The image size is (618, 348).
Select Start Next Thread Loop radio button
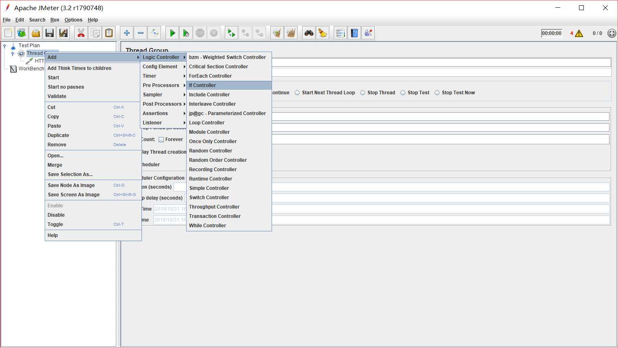point(297,93)
